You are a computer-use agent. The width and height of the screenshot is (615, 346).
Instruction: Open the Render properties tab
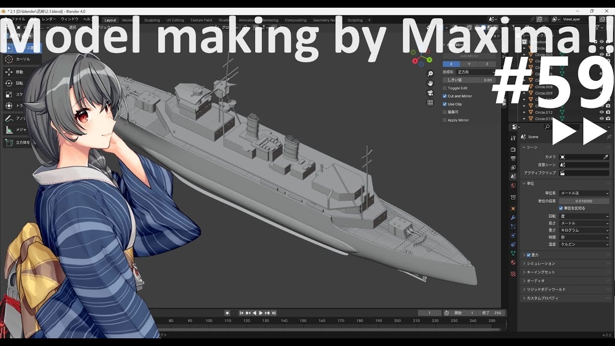point(513,149)
